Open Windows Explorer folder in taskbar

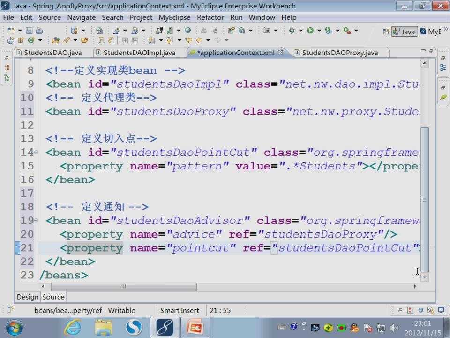click(103, 327)
